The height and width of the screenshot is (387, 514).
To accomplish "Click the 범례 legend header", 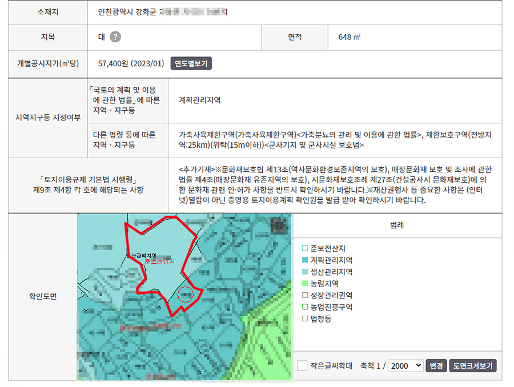I will [396, 225].
